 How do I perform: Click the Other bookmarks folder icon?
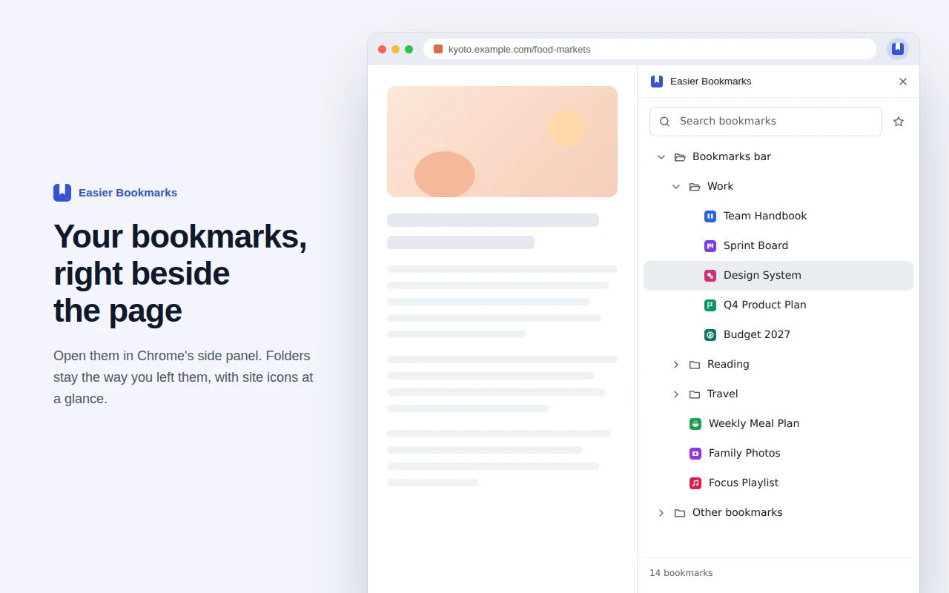point(680,513)
